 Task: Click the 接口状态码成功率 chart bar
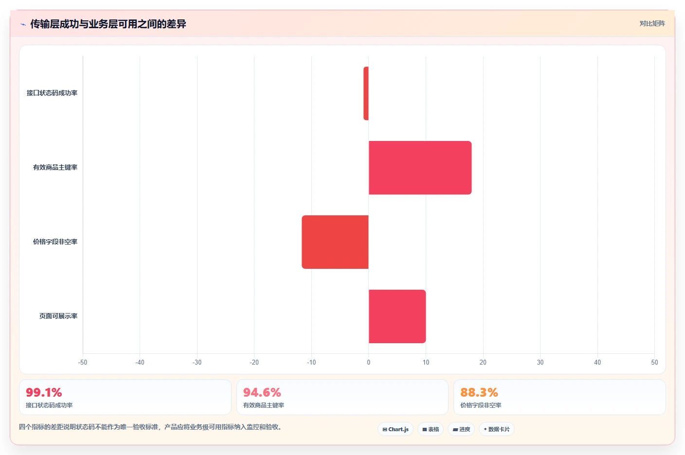tap(366, 93)
